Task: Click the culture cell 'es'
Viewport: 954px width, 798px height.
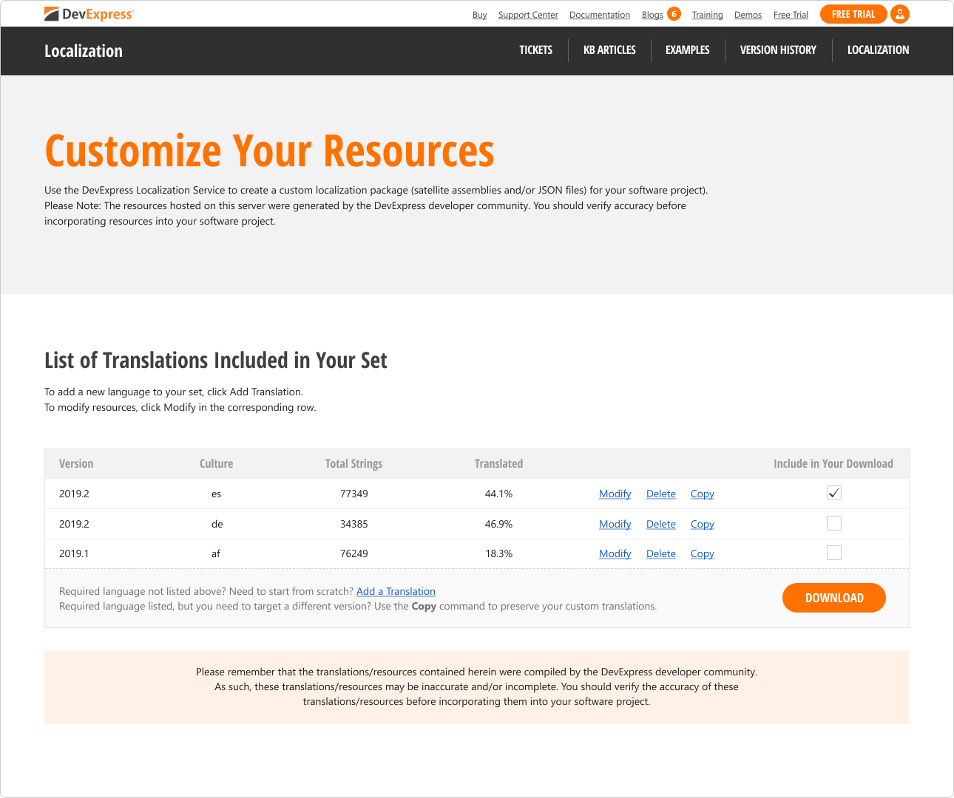Action: click(x=216, y=494)
